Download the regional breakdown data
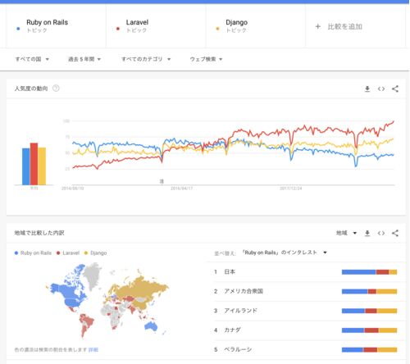This screenshot has width=410, height=364. (367, 233)
